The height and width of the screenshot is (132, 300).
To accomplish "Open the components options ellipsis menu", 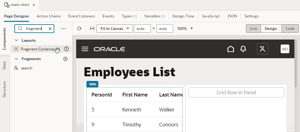I will click(x=64, y=29).
